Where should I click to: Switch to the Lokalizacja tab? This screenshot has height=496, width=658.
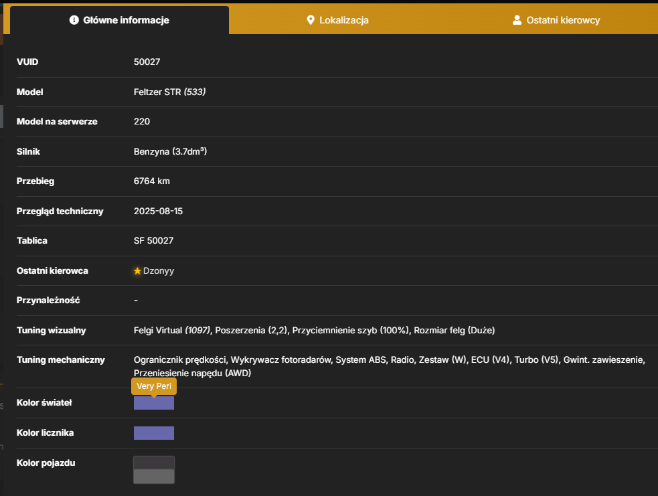[338, 20]
